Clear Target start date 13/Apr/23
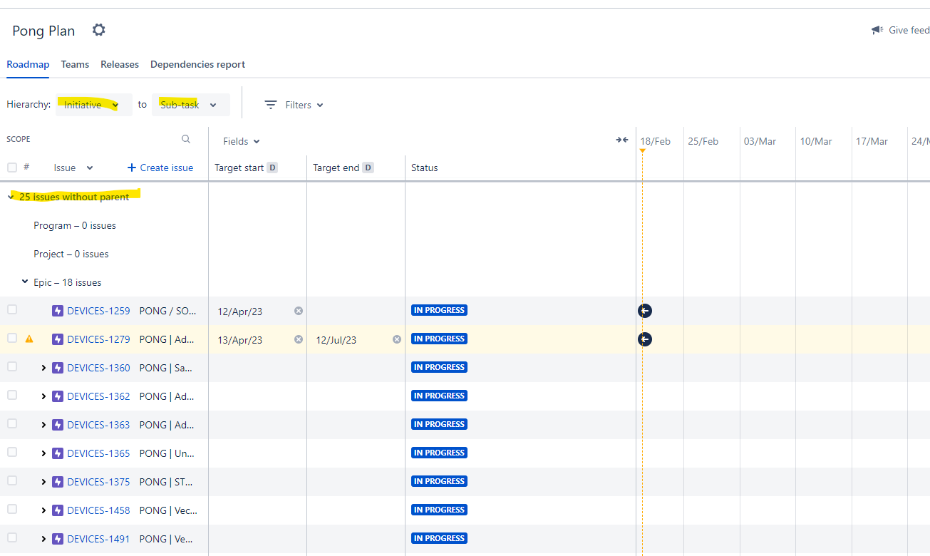 point(299,339)
